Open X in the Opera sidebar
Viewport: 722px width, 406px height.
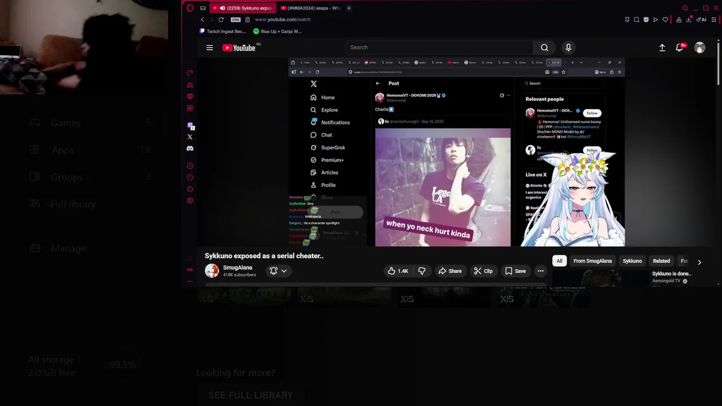click(x=190, y=137)
